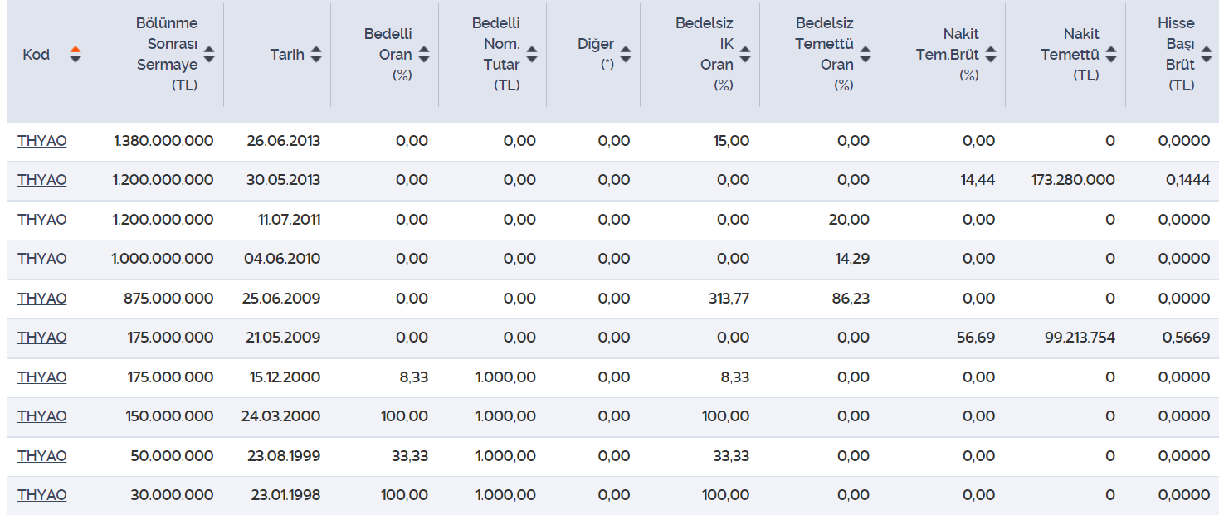Click the sort arrows beside Nakit Temettü

(x=1111, y=55)
